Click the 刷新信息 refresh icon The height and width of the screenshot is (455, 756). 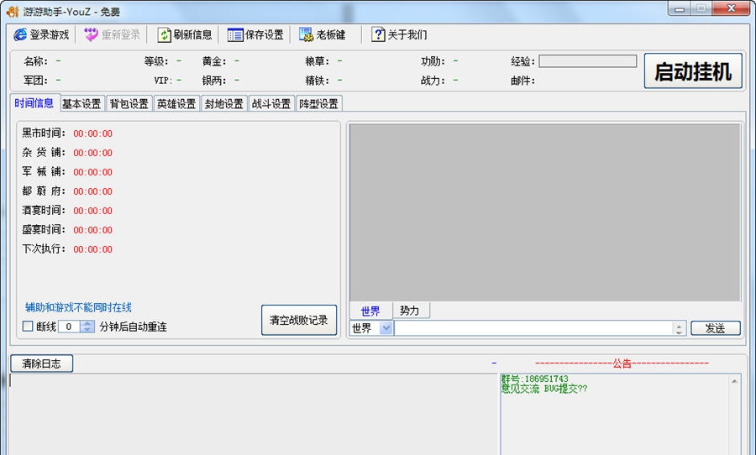[164, 34]
